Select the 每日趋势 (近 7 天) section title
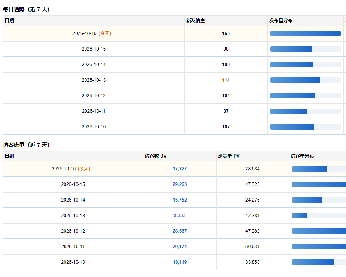This screenshot has width=346, height=277. coord(26,9)
